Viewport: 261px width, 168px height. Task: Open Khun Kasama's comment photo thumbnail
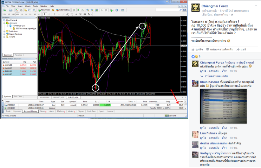223,106
